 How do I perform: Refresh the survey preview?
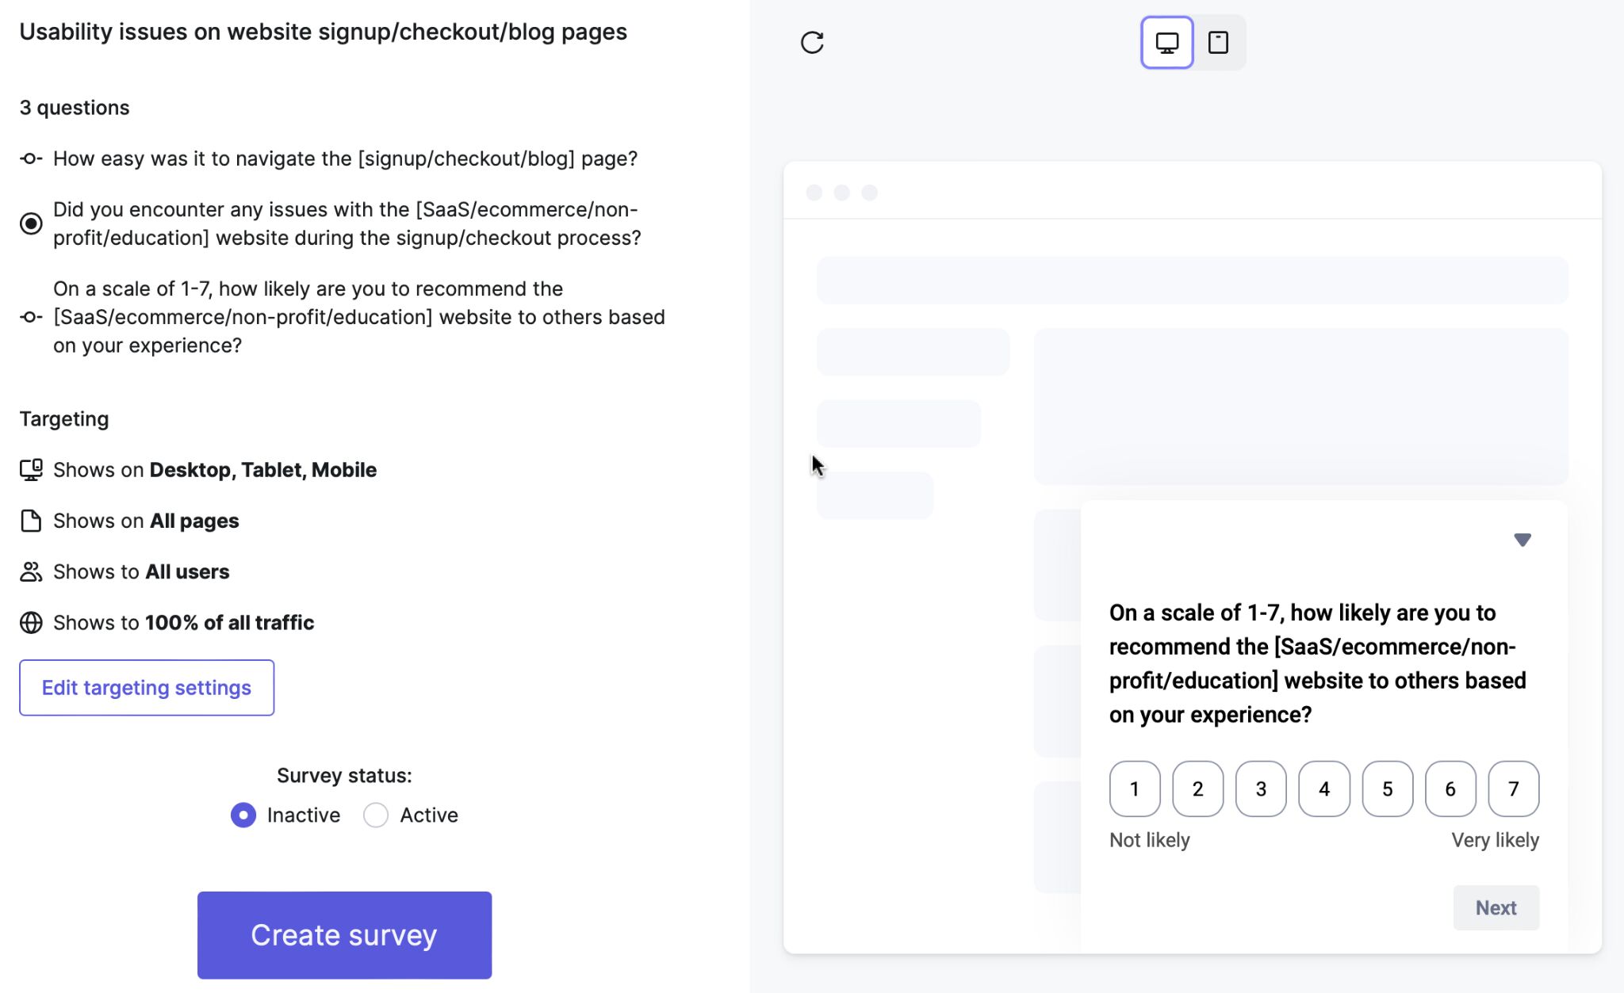click(x=812, y=42)
